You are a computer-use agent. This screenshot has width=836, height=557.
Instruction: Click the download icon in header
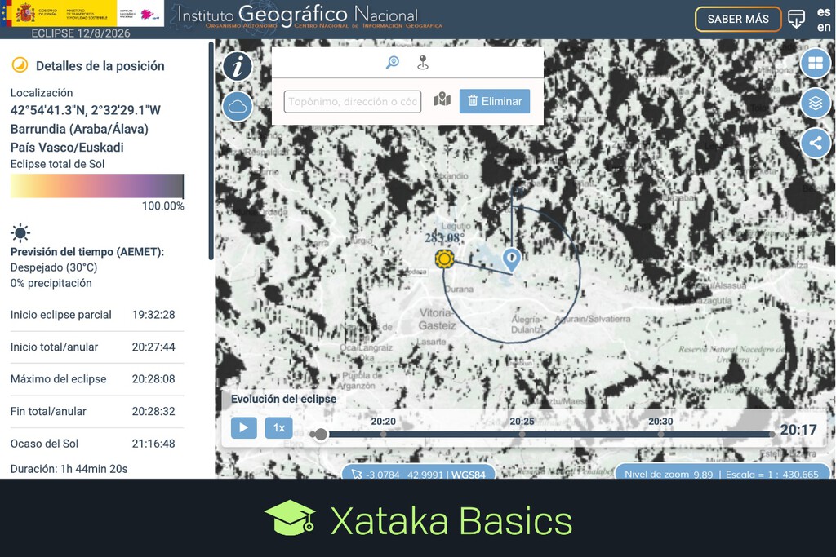796,20
